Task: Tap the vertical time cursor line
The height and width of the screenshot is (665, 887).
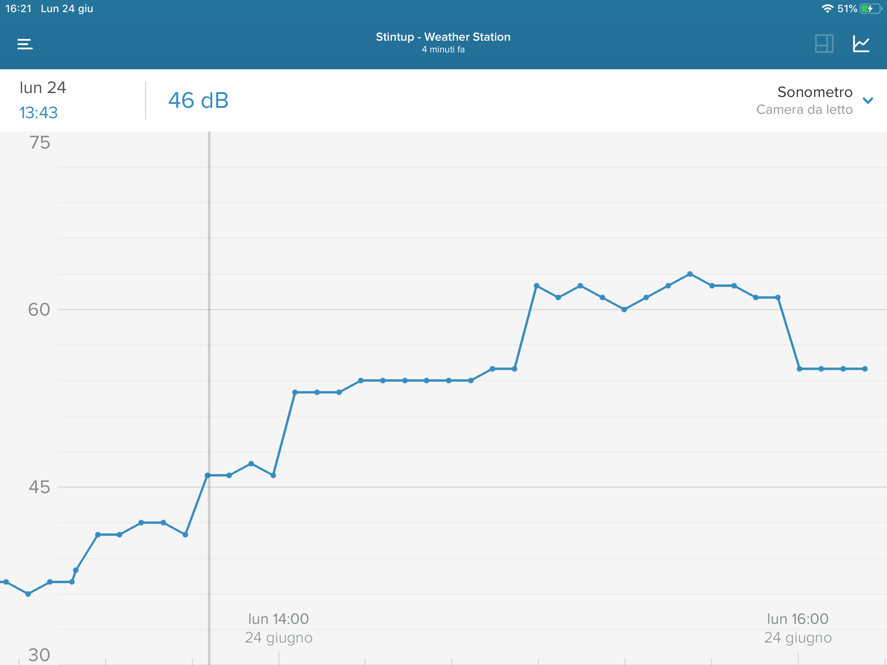Action: tap(209, 346)
